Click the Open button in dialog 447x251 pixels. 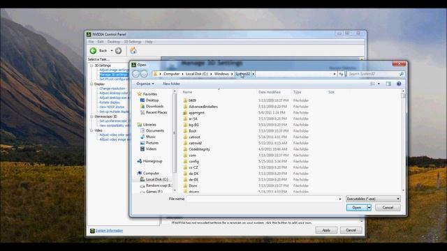(x=357, y=208)
